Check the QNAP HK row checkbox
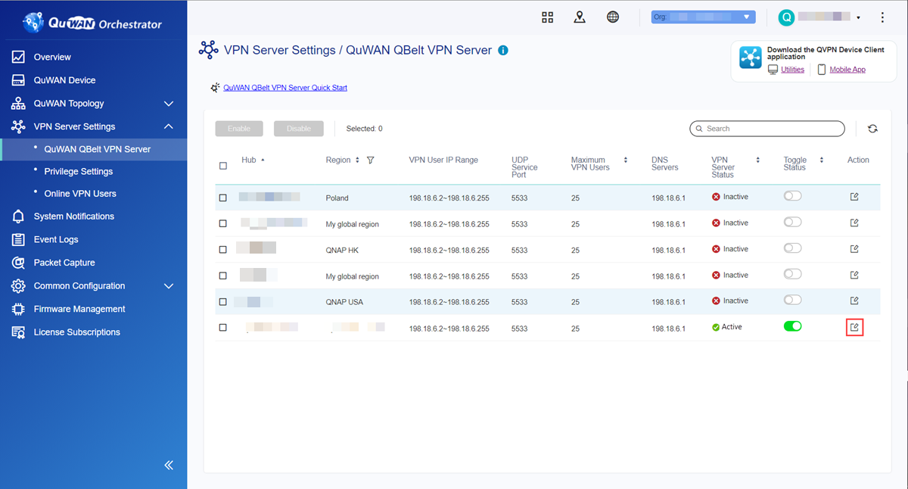The image size is (908, 489). 222,250
